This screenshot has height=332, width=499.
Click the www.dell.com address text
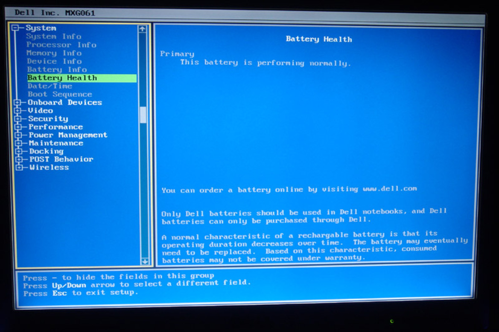coord(390,189)
